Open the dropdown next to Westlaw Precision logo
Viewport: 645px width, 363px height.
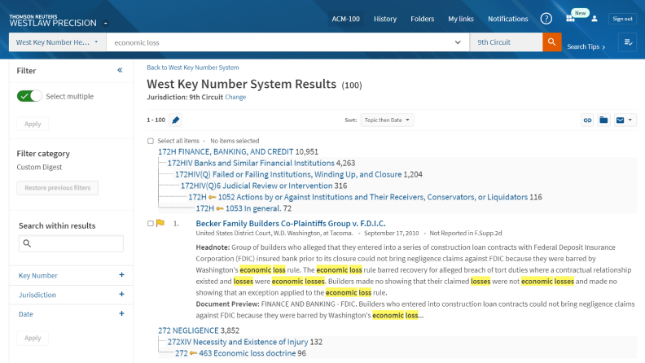[106, 23]
